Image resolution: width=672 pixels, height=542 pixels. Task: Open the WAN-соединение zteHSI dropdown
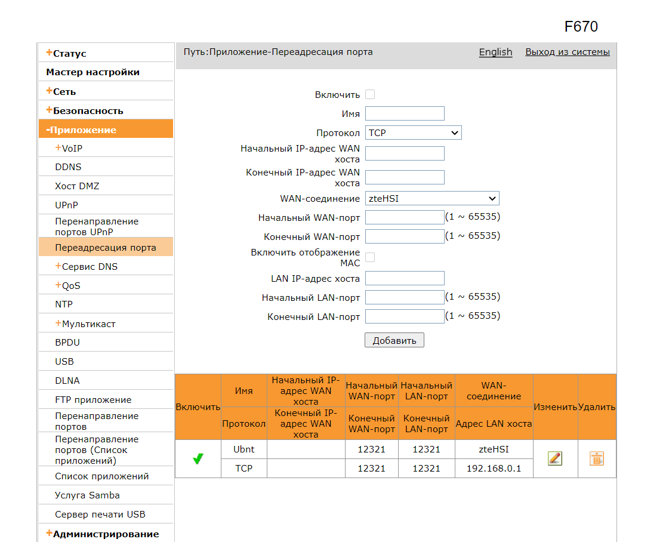[x=432, y=198]
